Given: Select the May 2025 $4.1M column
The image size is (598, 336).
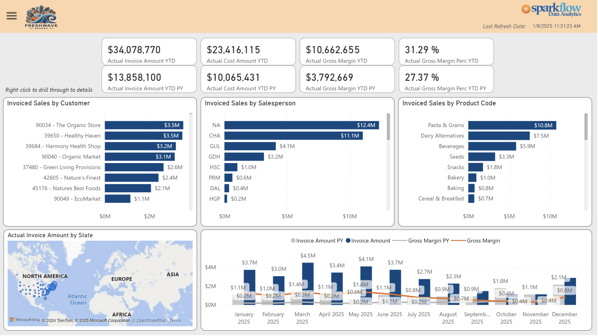Looking at the screenshot, I should [366, 286].
